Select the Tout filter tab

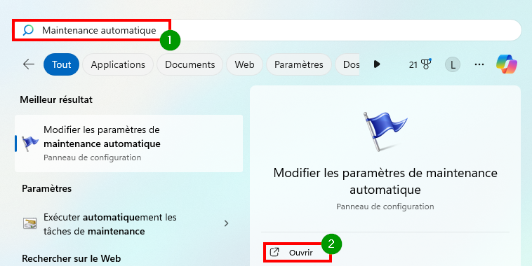tap(61, 64)
